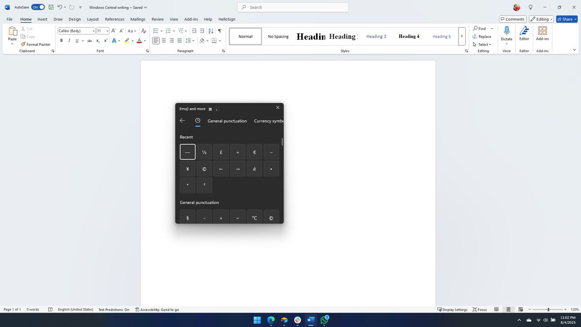Switch to the Currency symbols category
Viewport: 581px width, 327px height.
point(269,121)
